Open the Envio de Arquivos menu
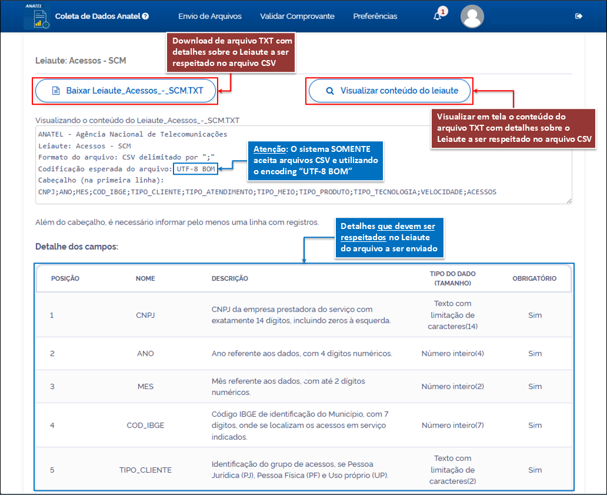Image resolution: width=607 pixels, height=495 pixels. click(209, 16)
